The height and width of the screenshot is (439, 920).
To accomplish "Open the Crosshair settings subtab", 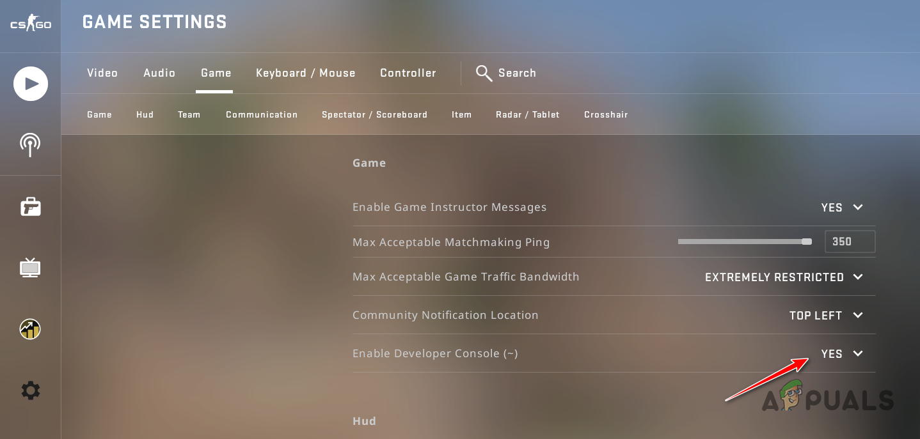I will [x=605, y=114].
